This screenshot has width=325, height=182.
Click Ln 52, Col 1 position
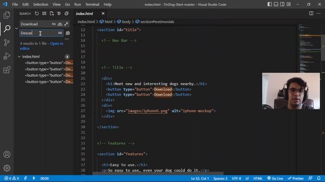click(x=200, y=178)
